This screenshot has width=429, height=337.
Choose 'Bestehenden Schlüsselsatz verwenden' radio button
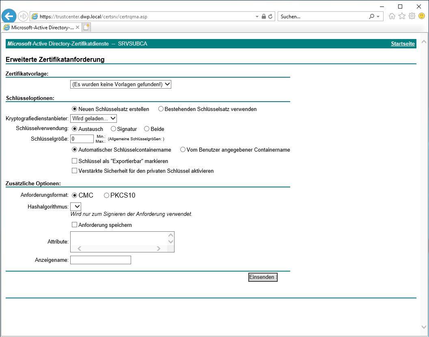(x=161, y=109)
